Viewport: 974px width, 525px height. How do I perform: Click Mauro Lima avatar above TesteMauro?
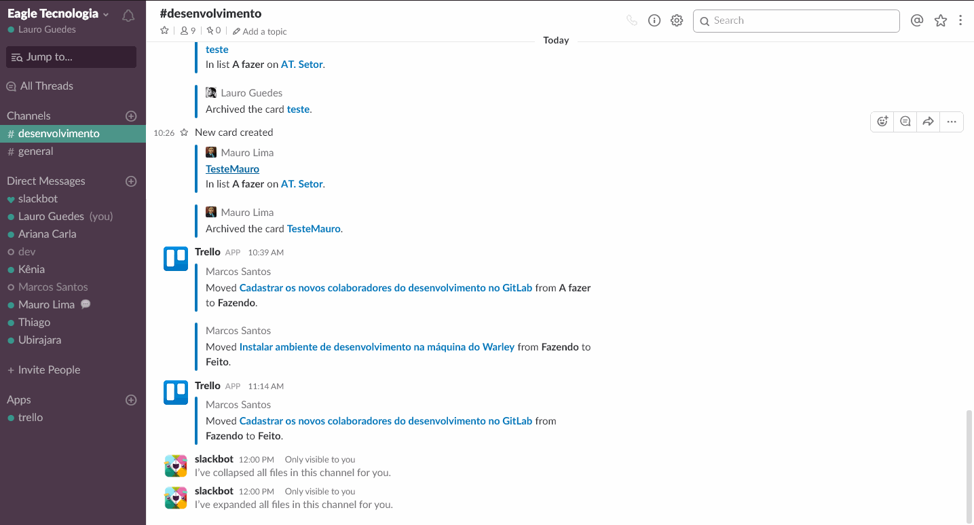(211, 153)
